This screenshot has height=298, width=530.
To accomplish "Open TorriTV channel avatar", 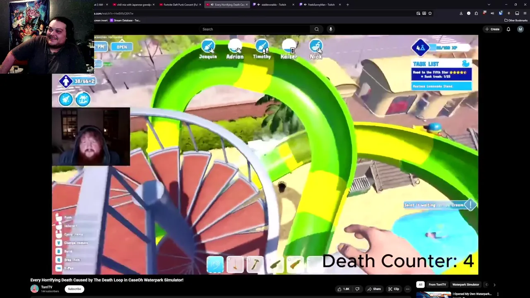I will point(34,289).
